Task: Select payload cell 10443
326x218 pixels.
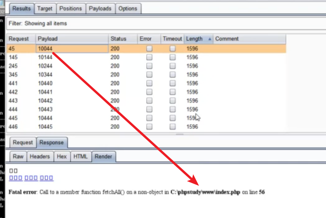Action: click(72, 109)
